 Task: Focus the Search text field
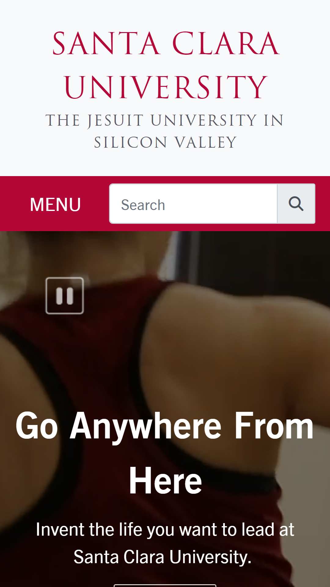click(193, 204)
